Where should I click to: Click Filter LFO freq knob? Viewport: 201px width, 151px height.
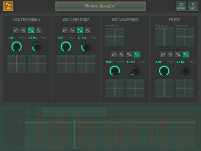pos(185,70)
